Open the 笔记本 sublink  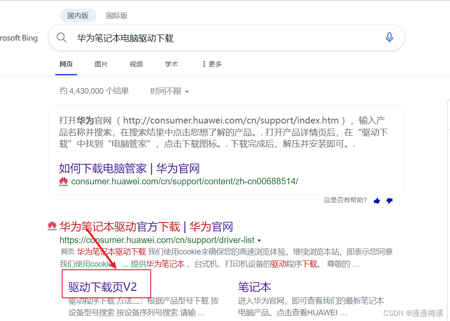click(x=254, y=287)
